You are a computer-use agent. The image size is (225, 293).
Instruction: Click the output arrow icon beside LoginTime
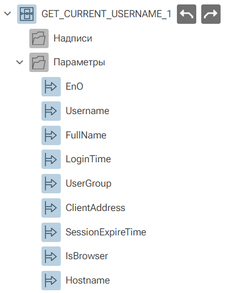(51, 159)
